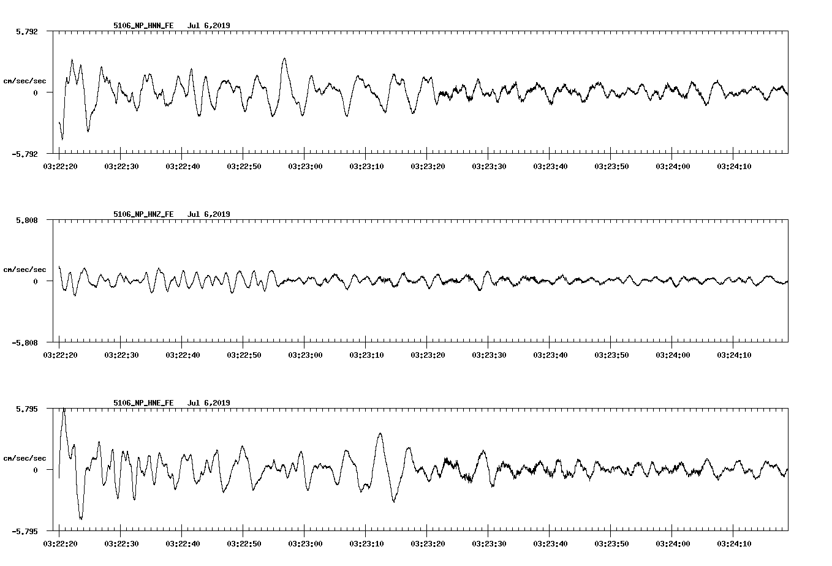Screen dimensions: 832x566
Task: Click cm/sec/sec unit label of HNE plot
Action: point(25,458)
